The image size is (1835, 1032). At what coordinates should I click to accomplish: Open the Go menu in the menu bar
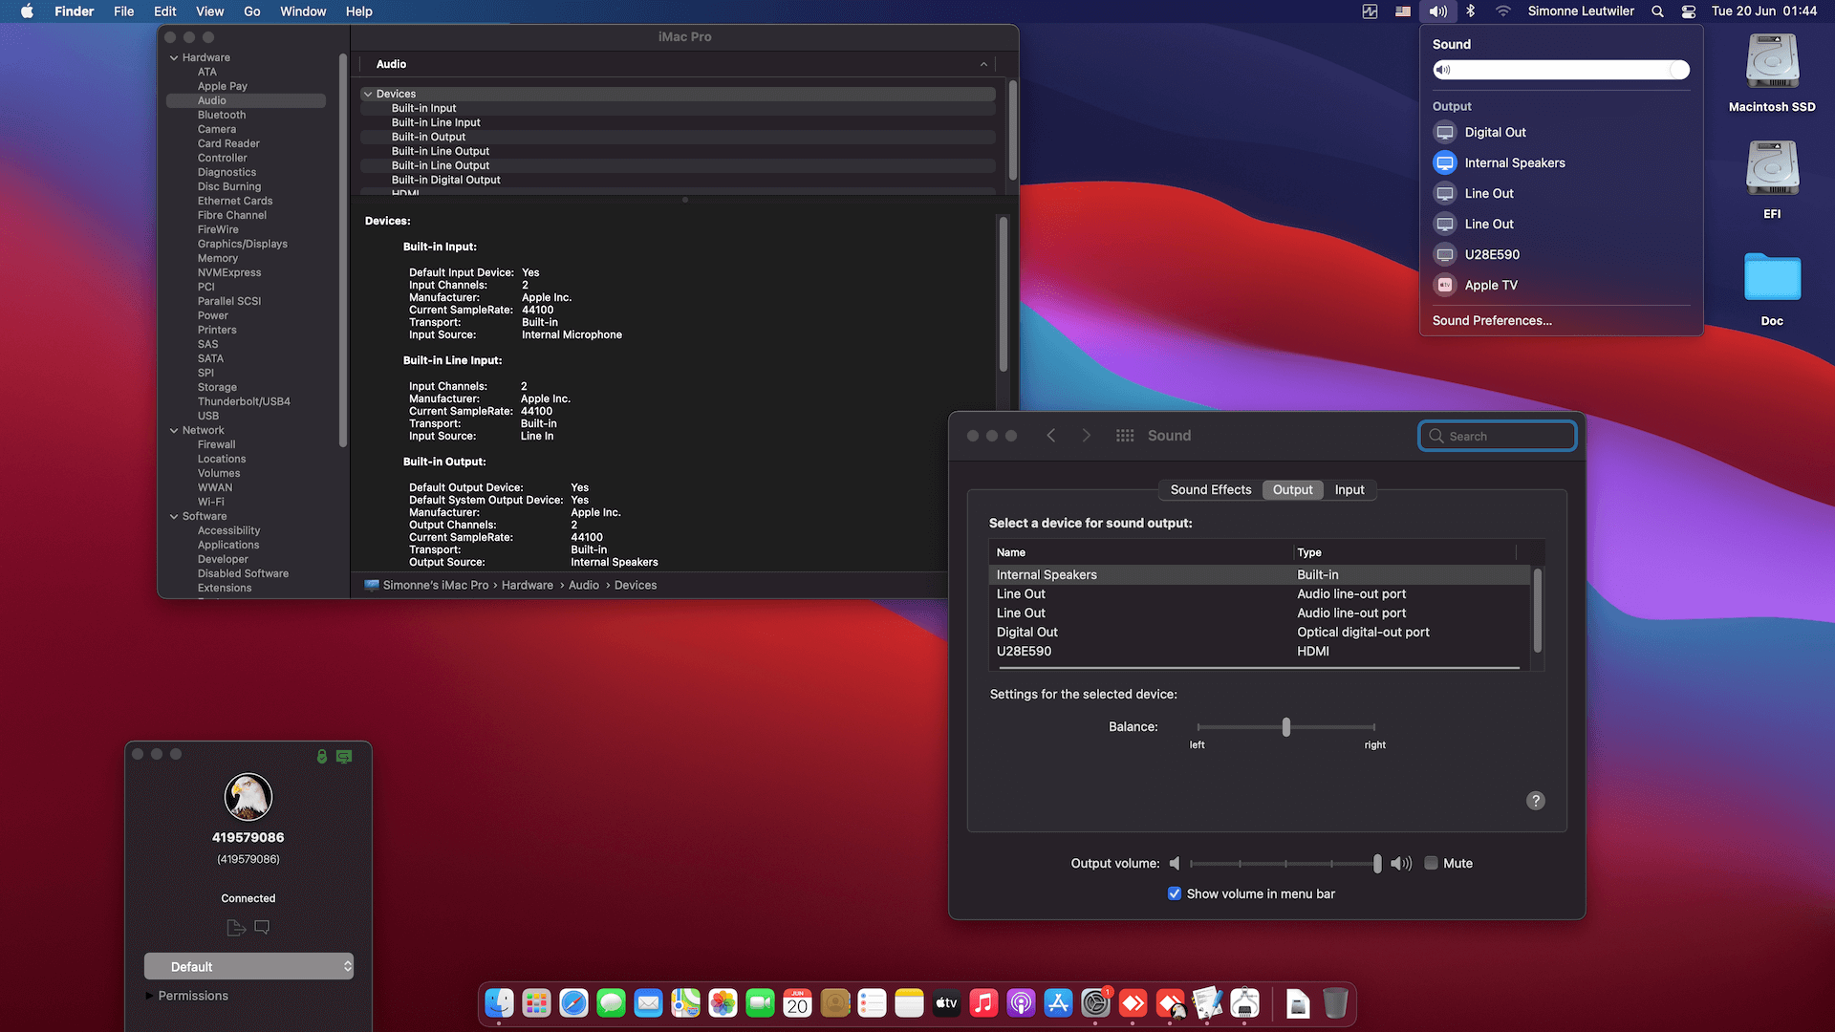(251, 11)
